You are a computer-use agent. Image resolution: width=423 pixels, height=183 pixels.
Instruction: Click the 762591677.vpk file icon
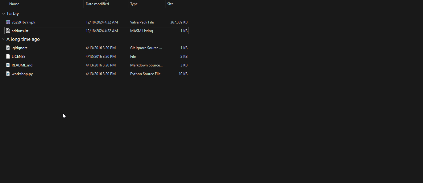pos(8,22)
